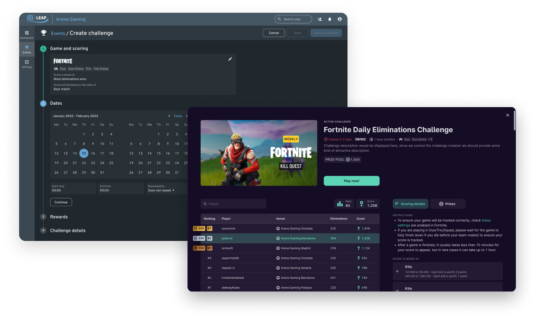Select highlighted day 15 in January
This screenshot has width=535, height=317.
[x=84, y=153]
